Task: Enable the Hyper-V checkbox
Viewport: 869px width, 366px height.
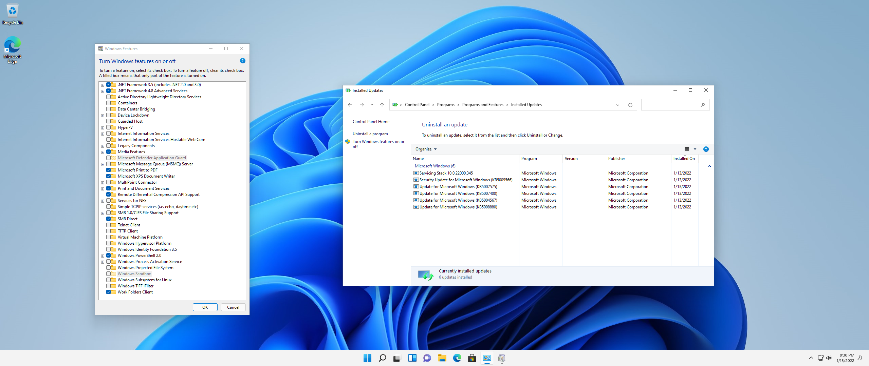Action: [108, 127]
